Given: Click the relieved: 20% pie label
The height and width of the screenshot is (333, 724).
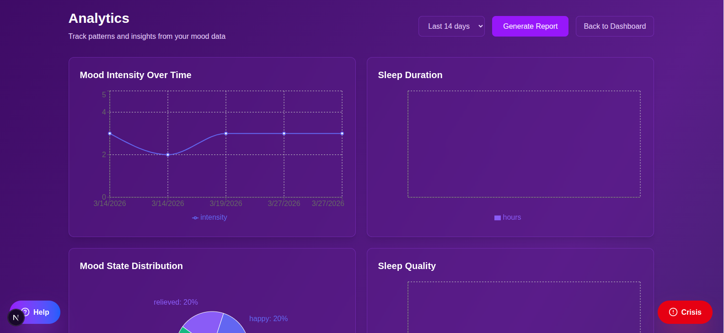Looking at the screenshot, I should [176, 302].
